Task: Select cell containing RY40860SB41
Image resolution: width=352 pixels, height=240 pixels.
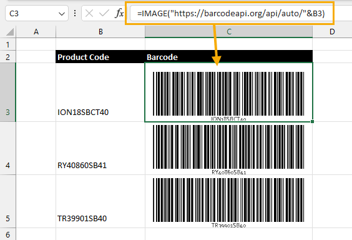Action: (100, 148)
